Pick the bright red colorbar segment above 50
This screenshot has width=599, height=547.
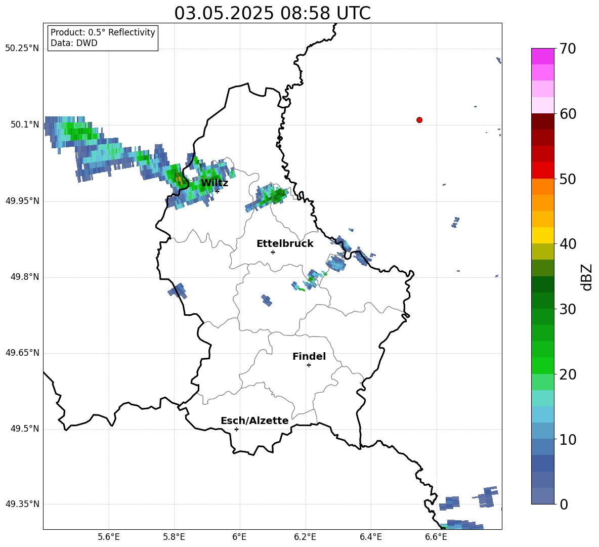pos(542,170)
